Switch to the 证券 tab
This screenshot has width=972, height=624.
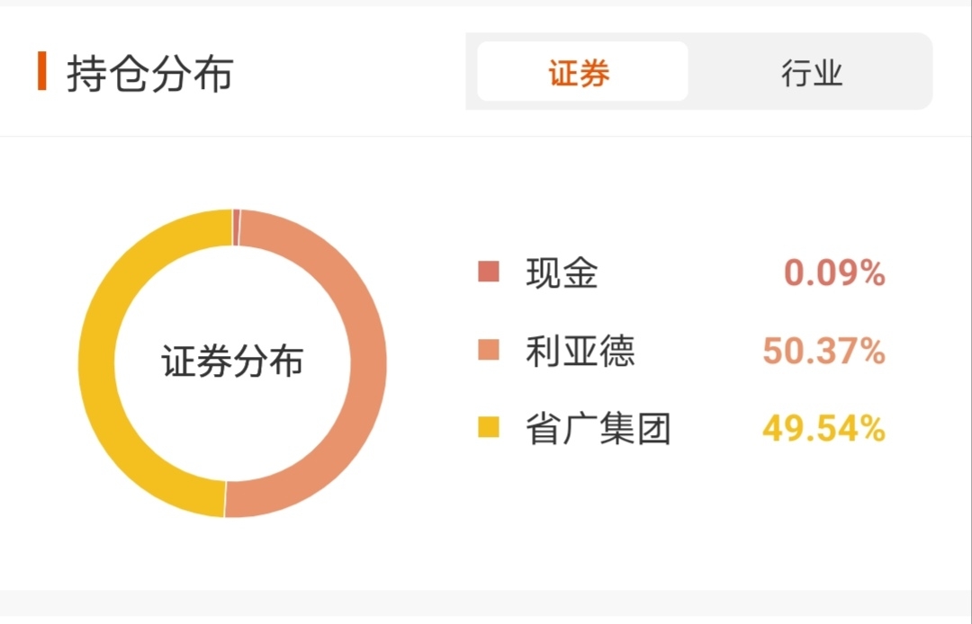pos(581,72)
